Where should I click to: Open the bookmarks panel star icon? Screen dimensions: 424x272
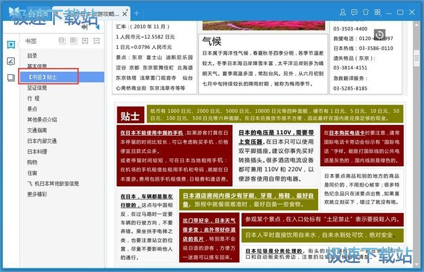[11, 44]
